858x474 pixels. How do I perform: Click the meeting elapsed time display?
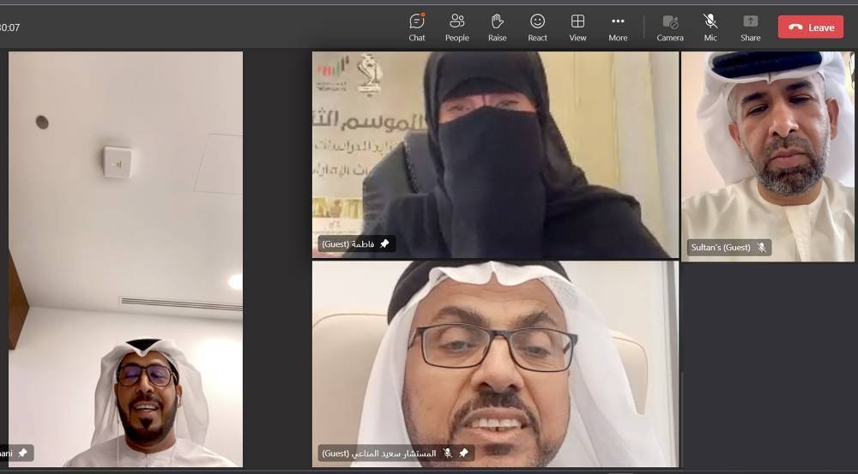coord(9,27)
